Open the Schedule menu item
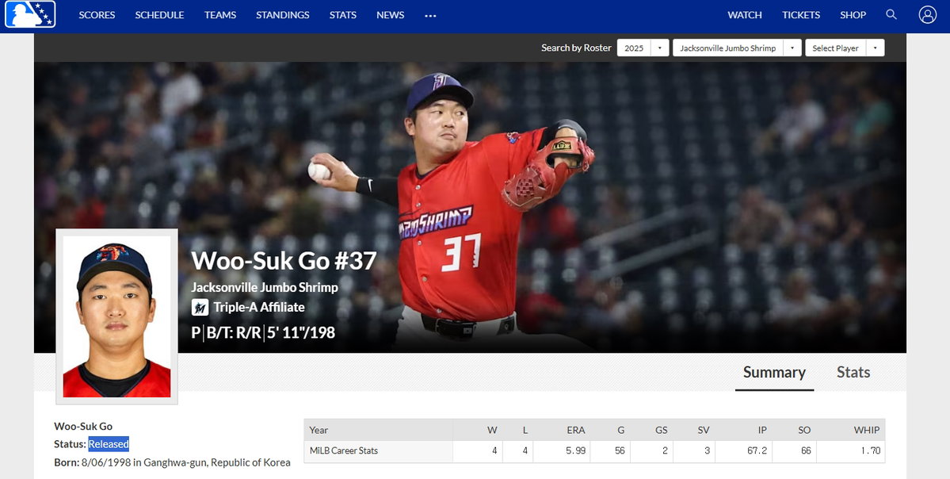The image size is (950, 479). (159, 15)
